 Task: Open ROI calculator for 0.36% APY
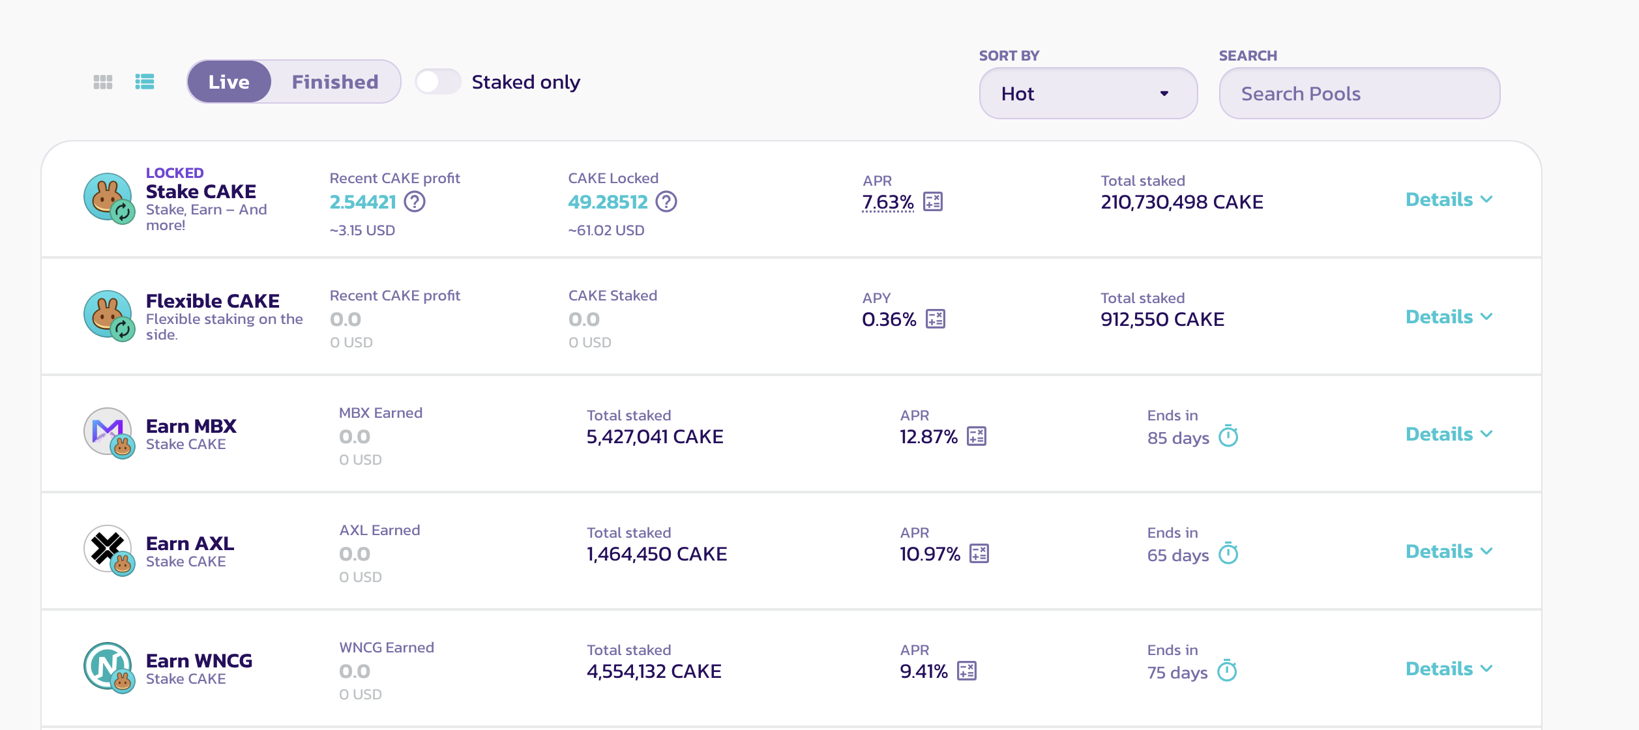coord(936,319)
